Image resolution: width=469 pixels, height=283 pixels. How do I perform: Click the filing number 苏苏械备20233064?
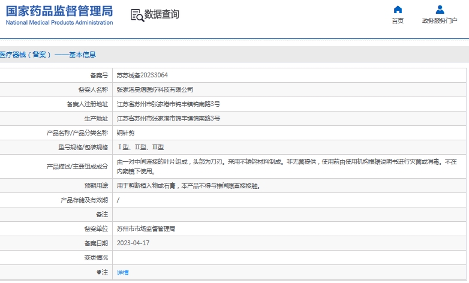[142, 76]
